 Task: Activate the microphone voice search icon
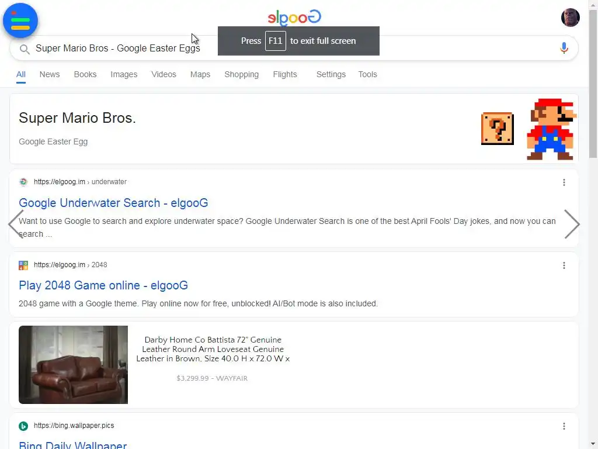[x=564, y=48]
